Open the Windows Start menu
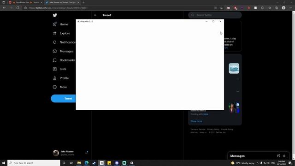The height and width of the screenshot is (166, 295). [4, 163]
